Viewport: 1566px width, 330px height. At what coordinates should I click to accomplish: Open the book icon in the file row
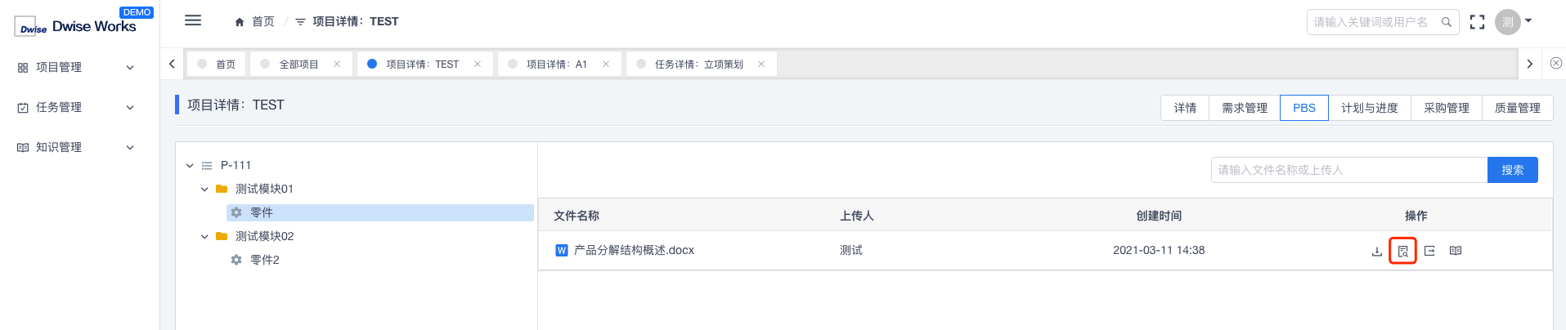[x=1456, y=251]
